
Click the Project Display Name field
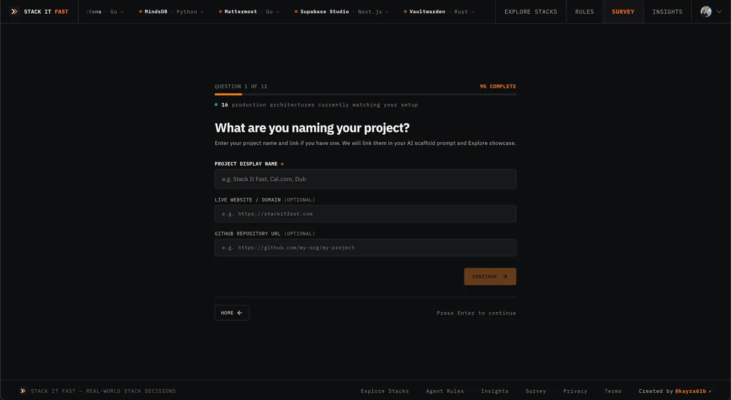(x=365, y=179)
